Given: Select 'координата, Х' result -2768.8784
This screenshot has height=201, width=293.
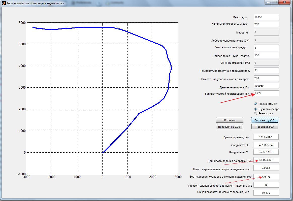Looking at the screenshot, I should pos(266,145).
